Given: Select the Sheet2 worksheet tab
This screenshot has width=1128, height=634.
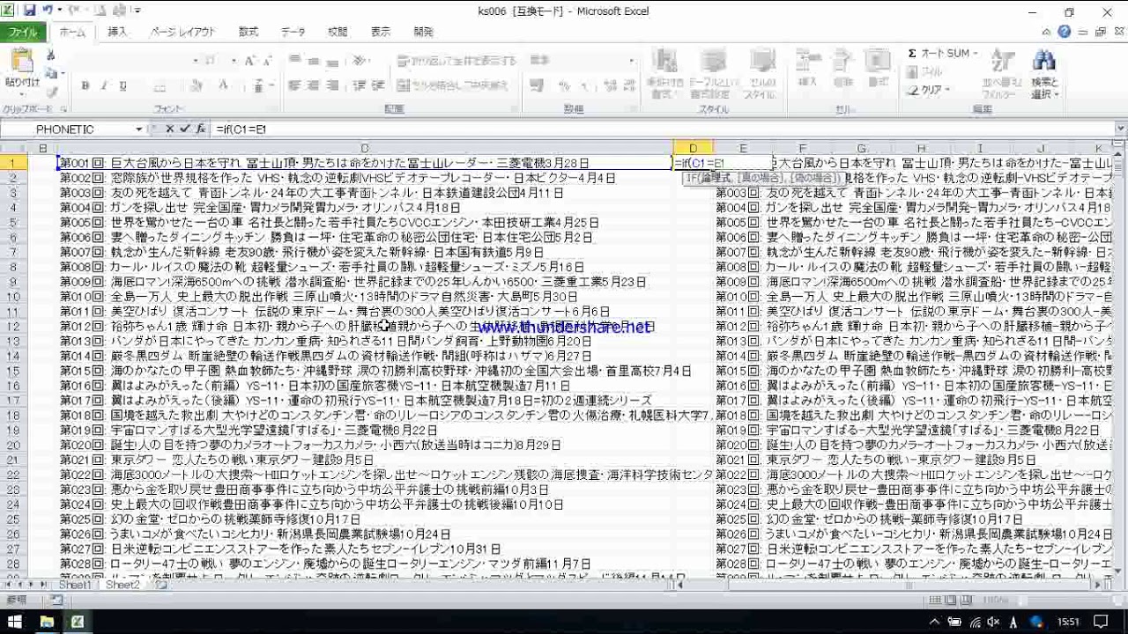Looking at the screenshot, I should pos(122,585).
